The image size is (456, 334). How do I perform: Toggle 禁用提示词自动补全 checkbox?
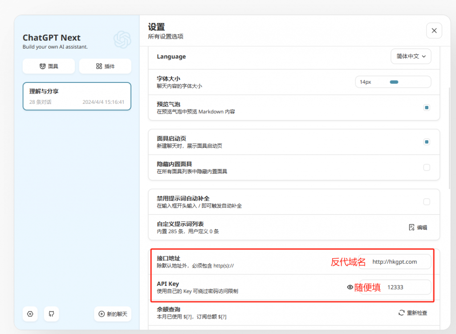[x=427, y=201]
